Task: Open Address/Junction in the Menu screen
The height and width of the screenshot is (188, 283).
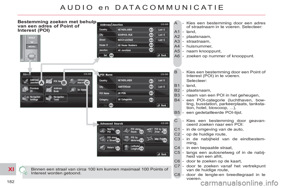Action: [x=32, y=81]
